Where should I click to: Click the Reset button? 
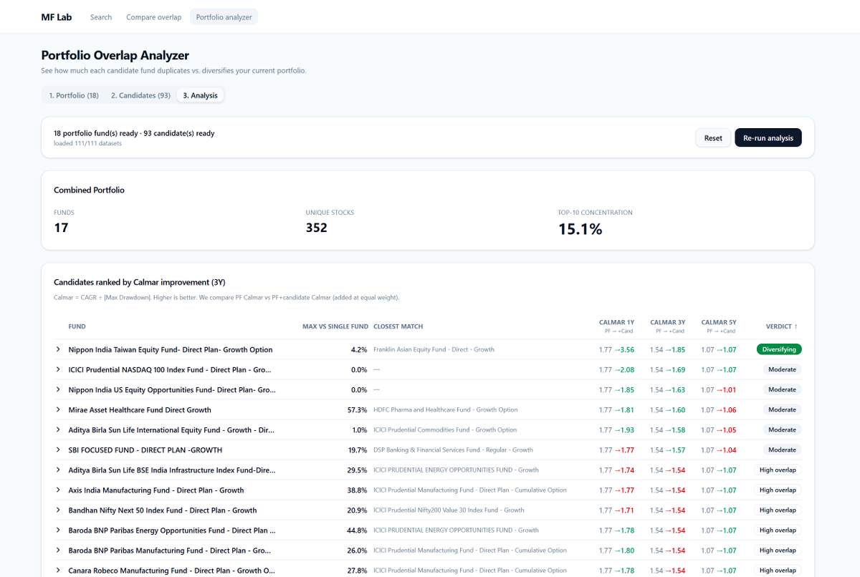(x=713, y=137)
